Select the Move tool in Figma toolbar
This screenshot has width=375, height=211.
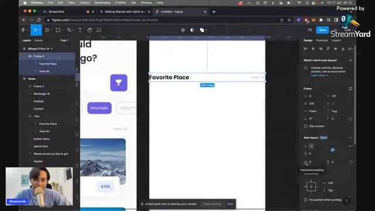35,30
